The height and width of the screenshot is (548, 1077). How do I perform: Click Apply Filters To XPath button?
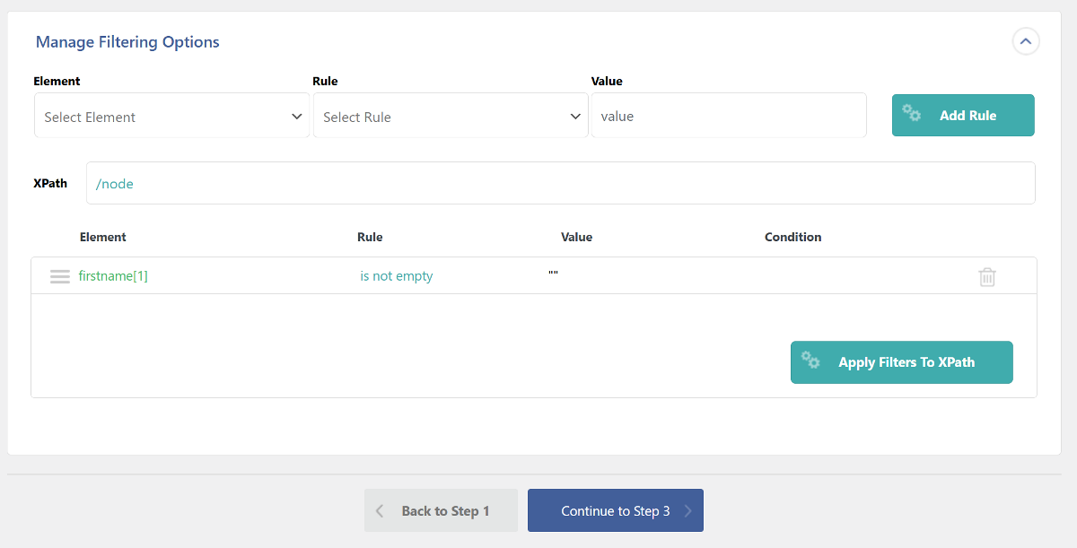(902, 362)
